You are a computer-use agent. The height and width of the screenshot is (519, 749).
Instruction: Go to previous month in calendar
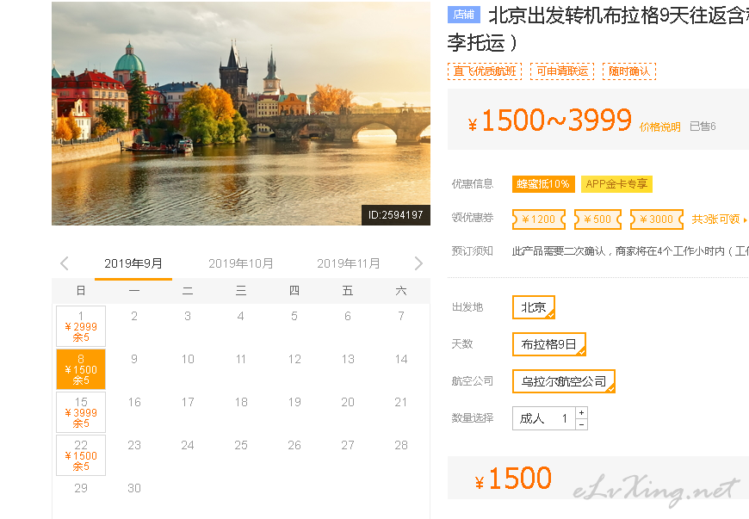click(x=65, y=263)
